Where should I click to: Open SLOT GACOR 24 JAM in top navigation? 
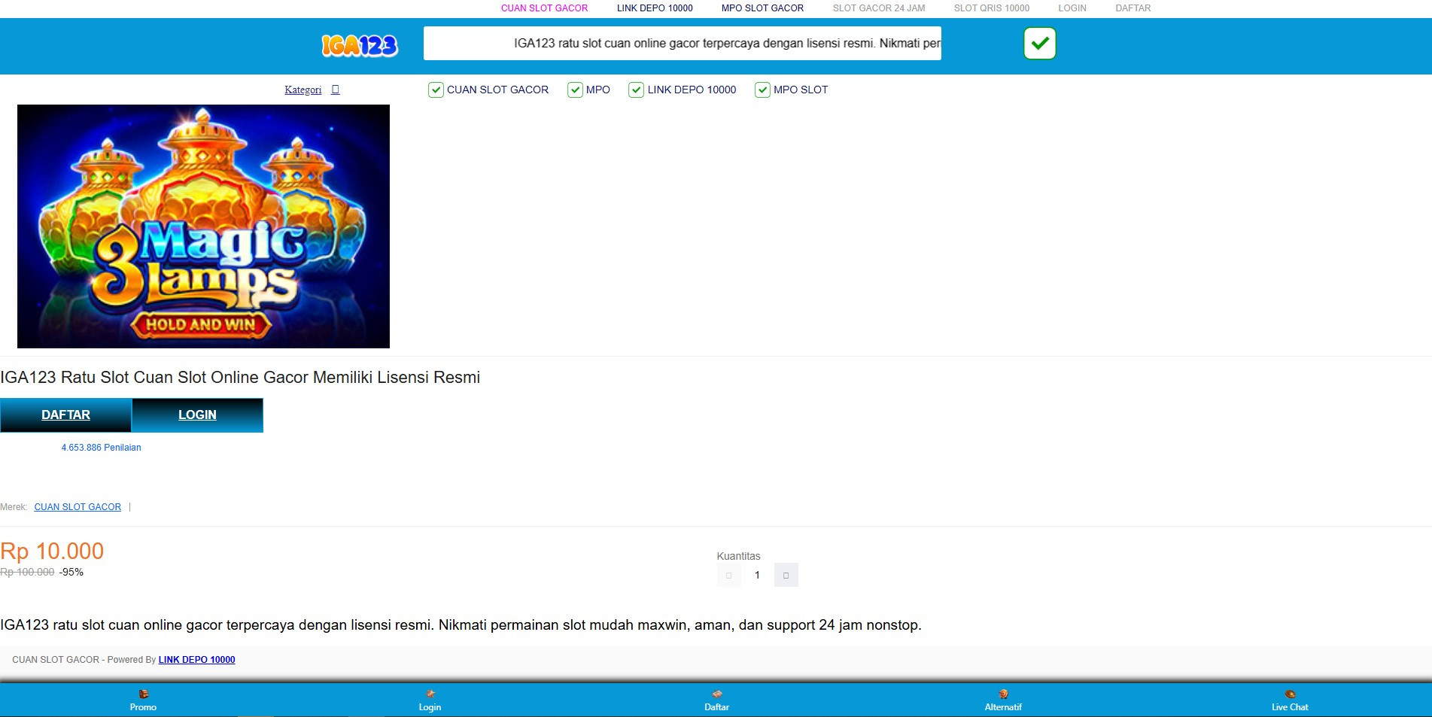point(879,8)
